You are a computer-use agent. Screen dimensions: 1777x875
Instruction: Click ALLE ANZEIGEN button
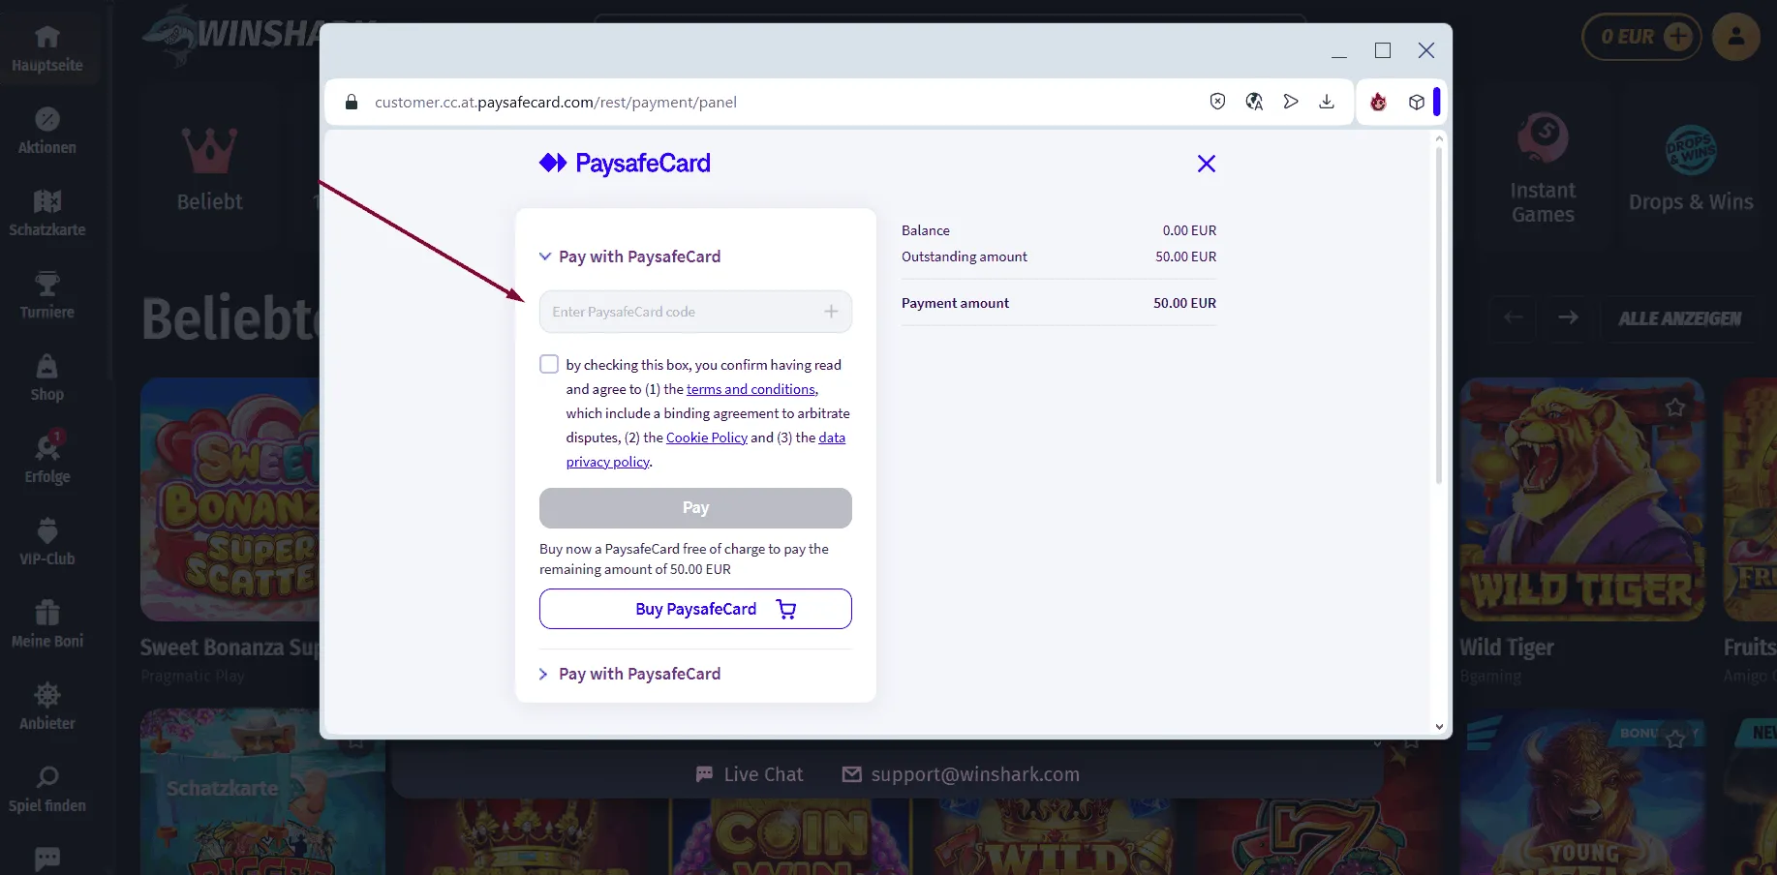pos(1679,317)
